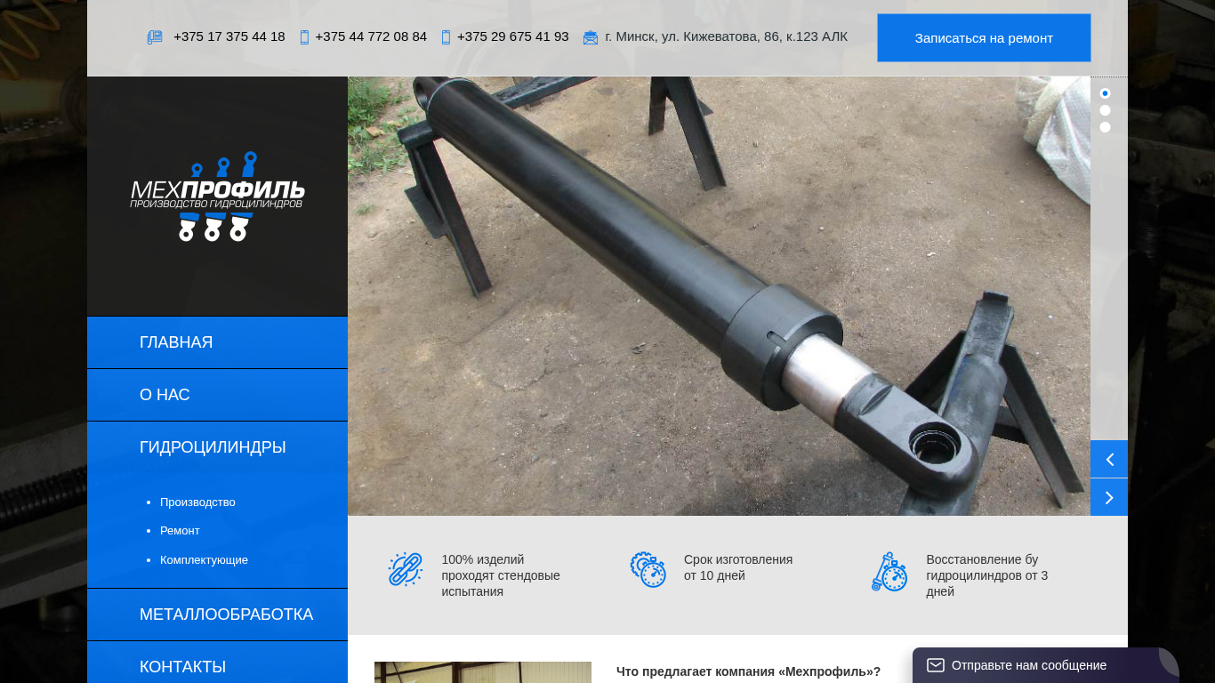Open the О нас menu item
Viewport: 1215px width, 683px height.
click(x=217, y=395)
